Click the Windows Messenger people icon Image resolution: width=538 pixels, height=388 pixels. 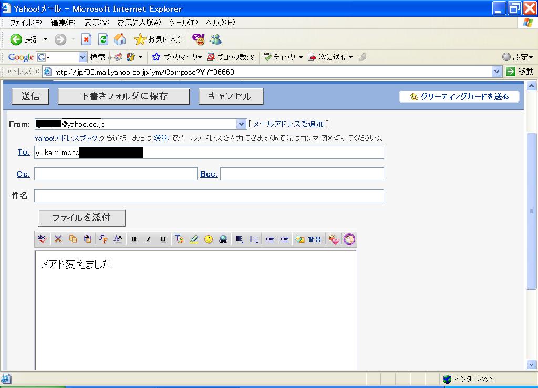[x=216, y=39]
